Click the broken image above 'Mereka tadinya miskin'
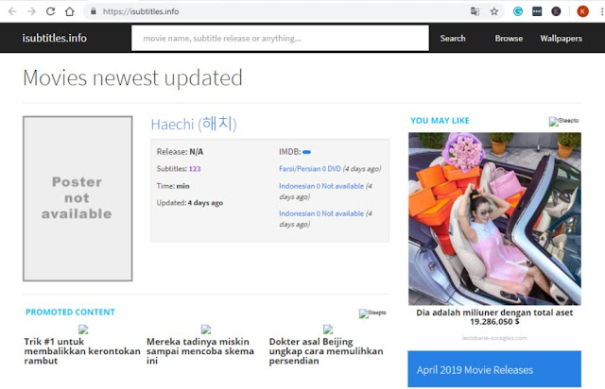Viewport: 605px width, 389px height. point(206,330)
